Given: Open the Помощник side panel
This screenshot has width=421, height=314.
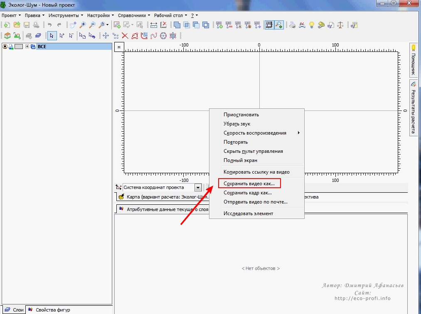Looking at the screenshot, I should 413,60.
